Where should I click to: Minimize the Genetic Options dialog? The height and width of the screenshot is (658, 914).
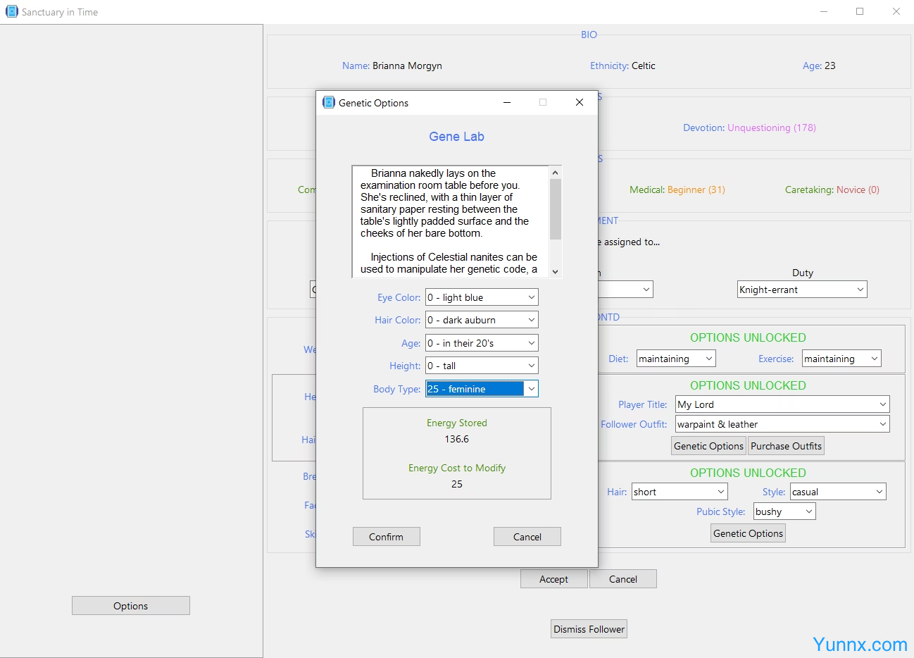506,102
